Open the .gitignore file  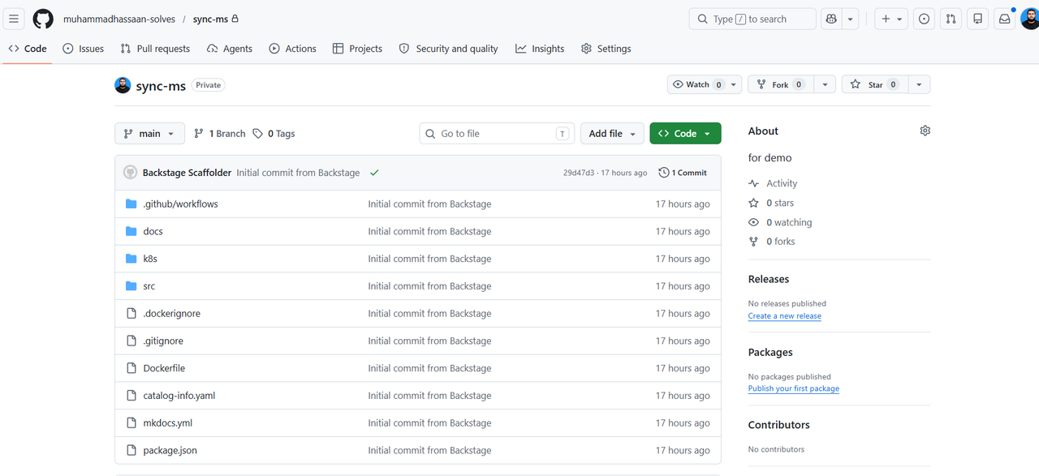tap(163, 341)
